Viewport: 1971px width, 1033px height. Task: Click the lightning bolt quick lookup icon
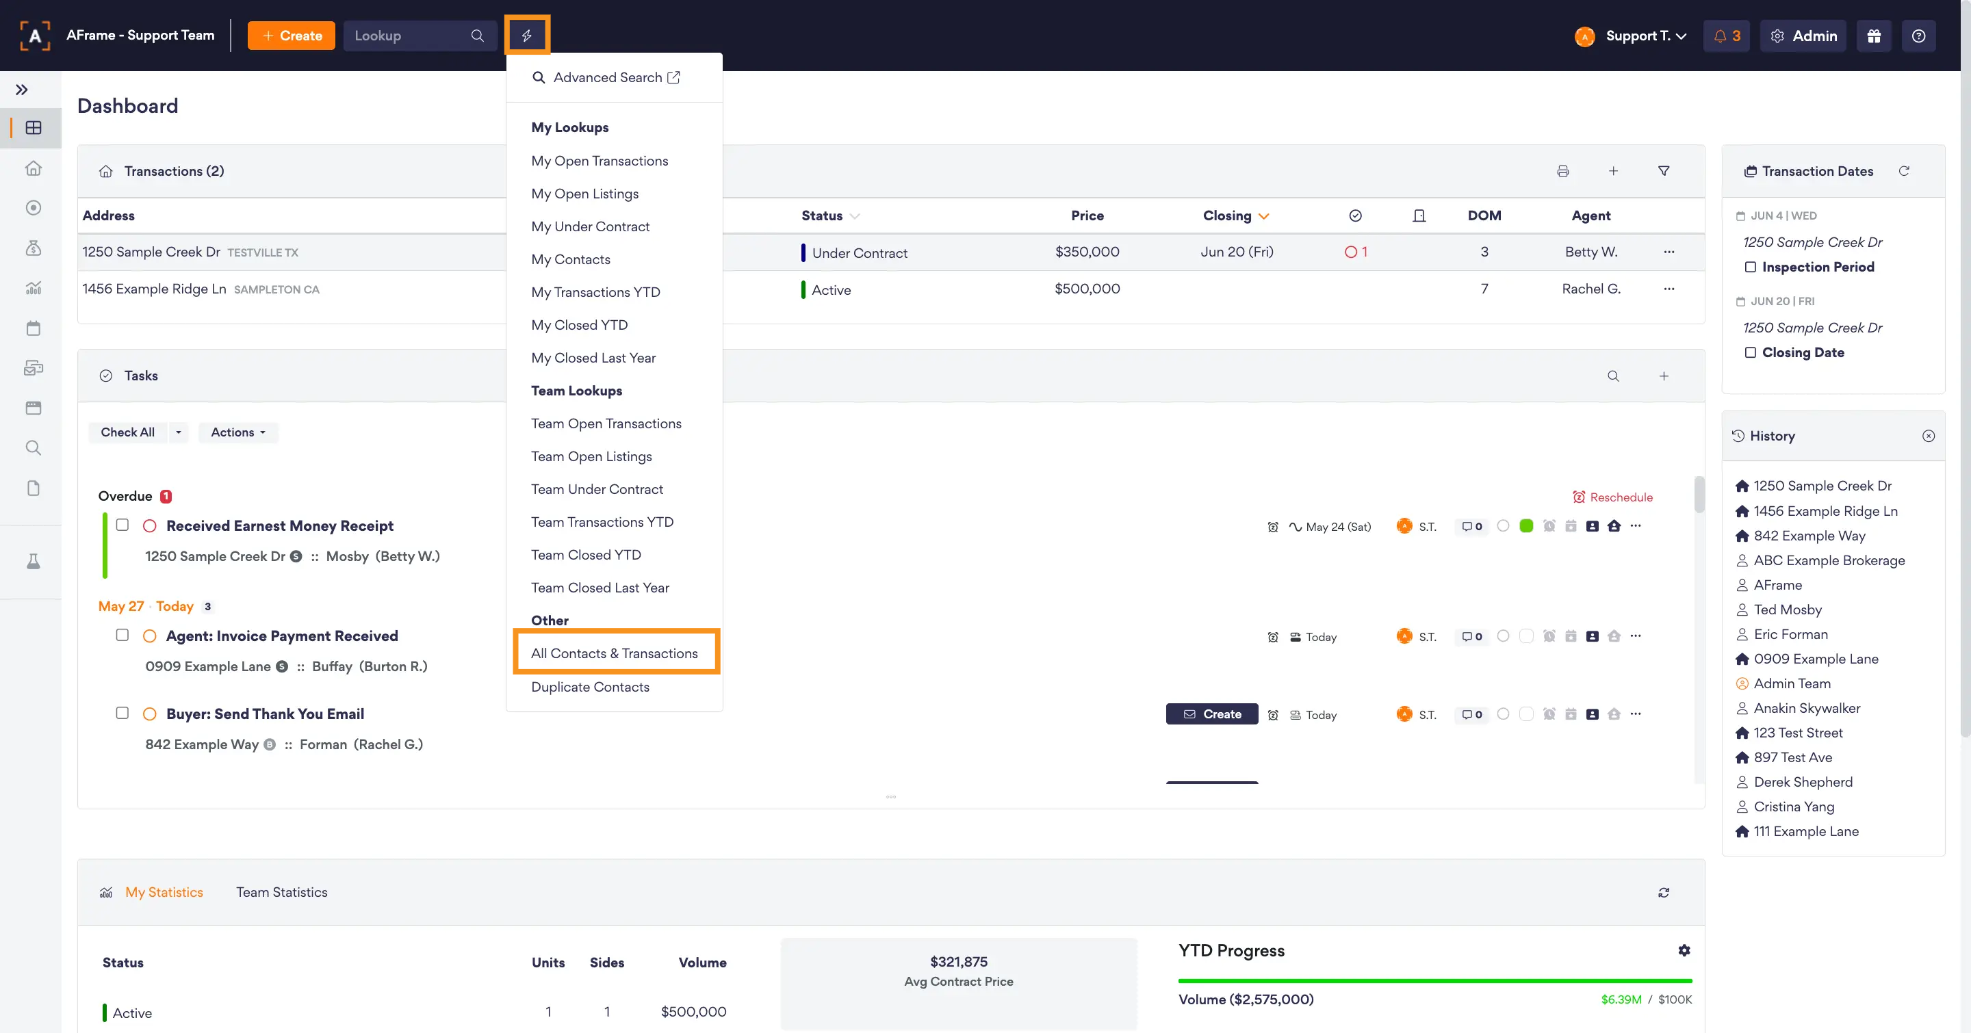[526, 35]
